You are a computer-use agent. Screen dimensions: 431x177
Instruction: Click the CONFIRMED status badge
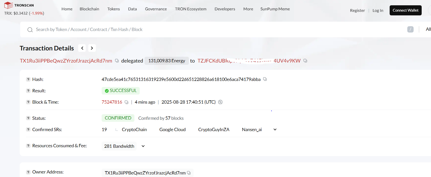(x=118, y=118)
